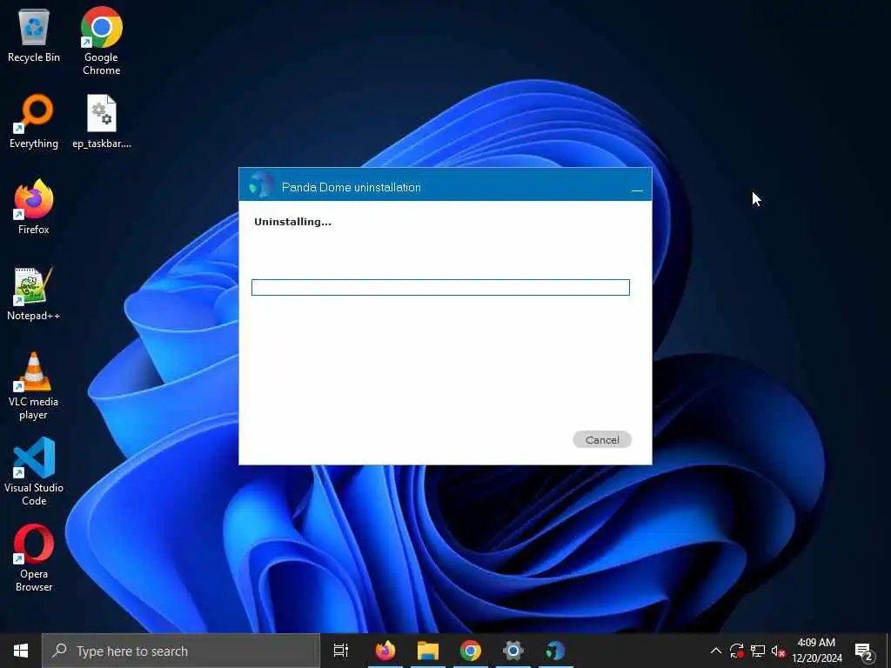Open Task View from the taskbar

[x=341, y=651]
